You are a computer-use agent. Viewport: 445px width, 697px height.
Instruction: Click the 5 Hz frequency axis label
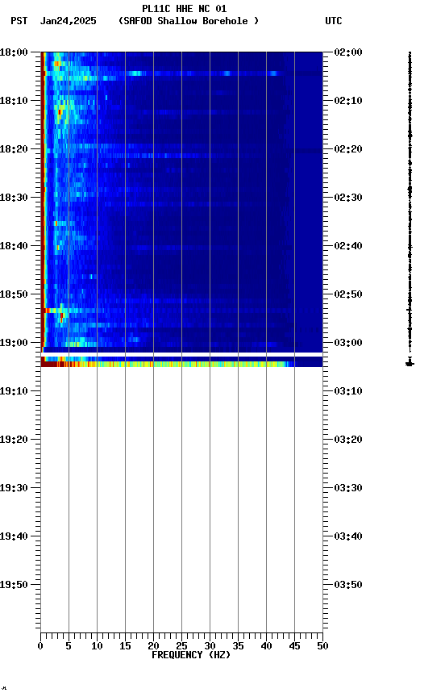[x=69, y=647]
